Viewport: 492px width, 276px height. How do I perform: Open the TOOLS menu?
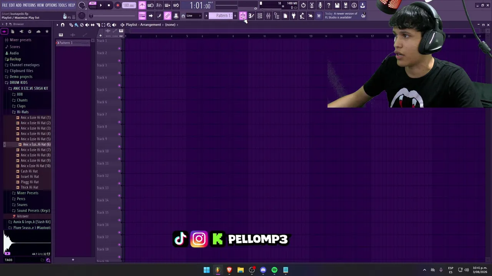[63, 5]
